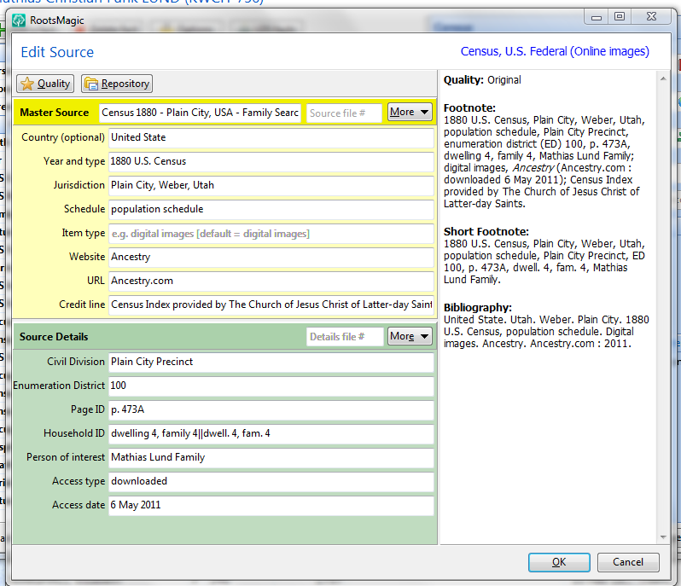
Task: Click the Source Details section label
Action: (54, 337)
